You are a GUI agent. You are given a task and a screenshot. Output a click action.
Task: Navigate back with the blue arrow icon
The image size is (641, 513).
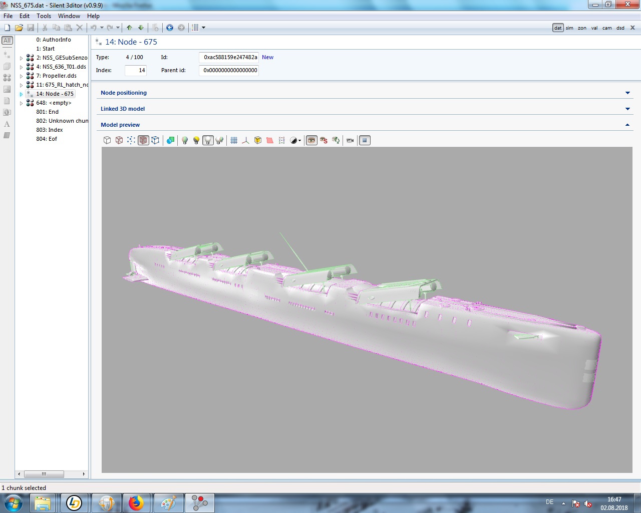170,28
